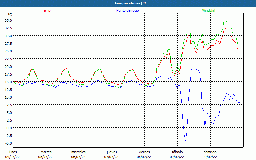Click the 'miércoles' day label
256x160 pixels.
coord(78,152)
